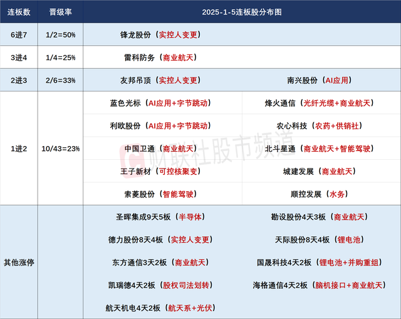Click 顺控发展 (水务) entry
The width and height of the screenshot is (401, 319).
pos(319,194)
